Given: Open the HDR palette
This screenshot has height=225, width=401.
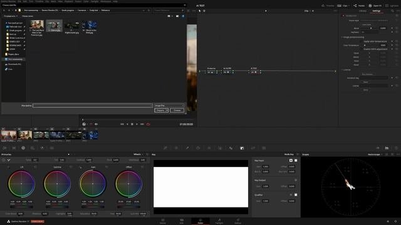Looking at the screenshot, I should coord(33,148).
